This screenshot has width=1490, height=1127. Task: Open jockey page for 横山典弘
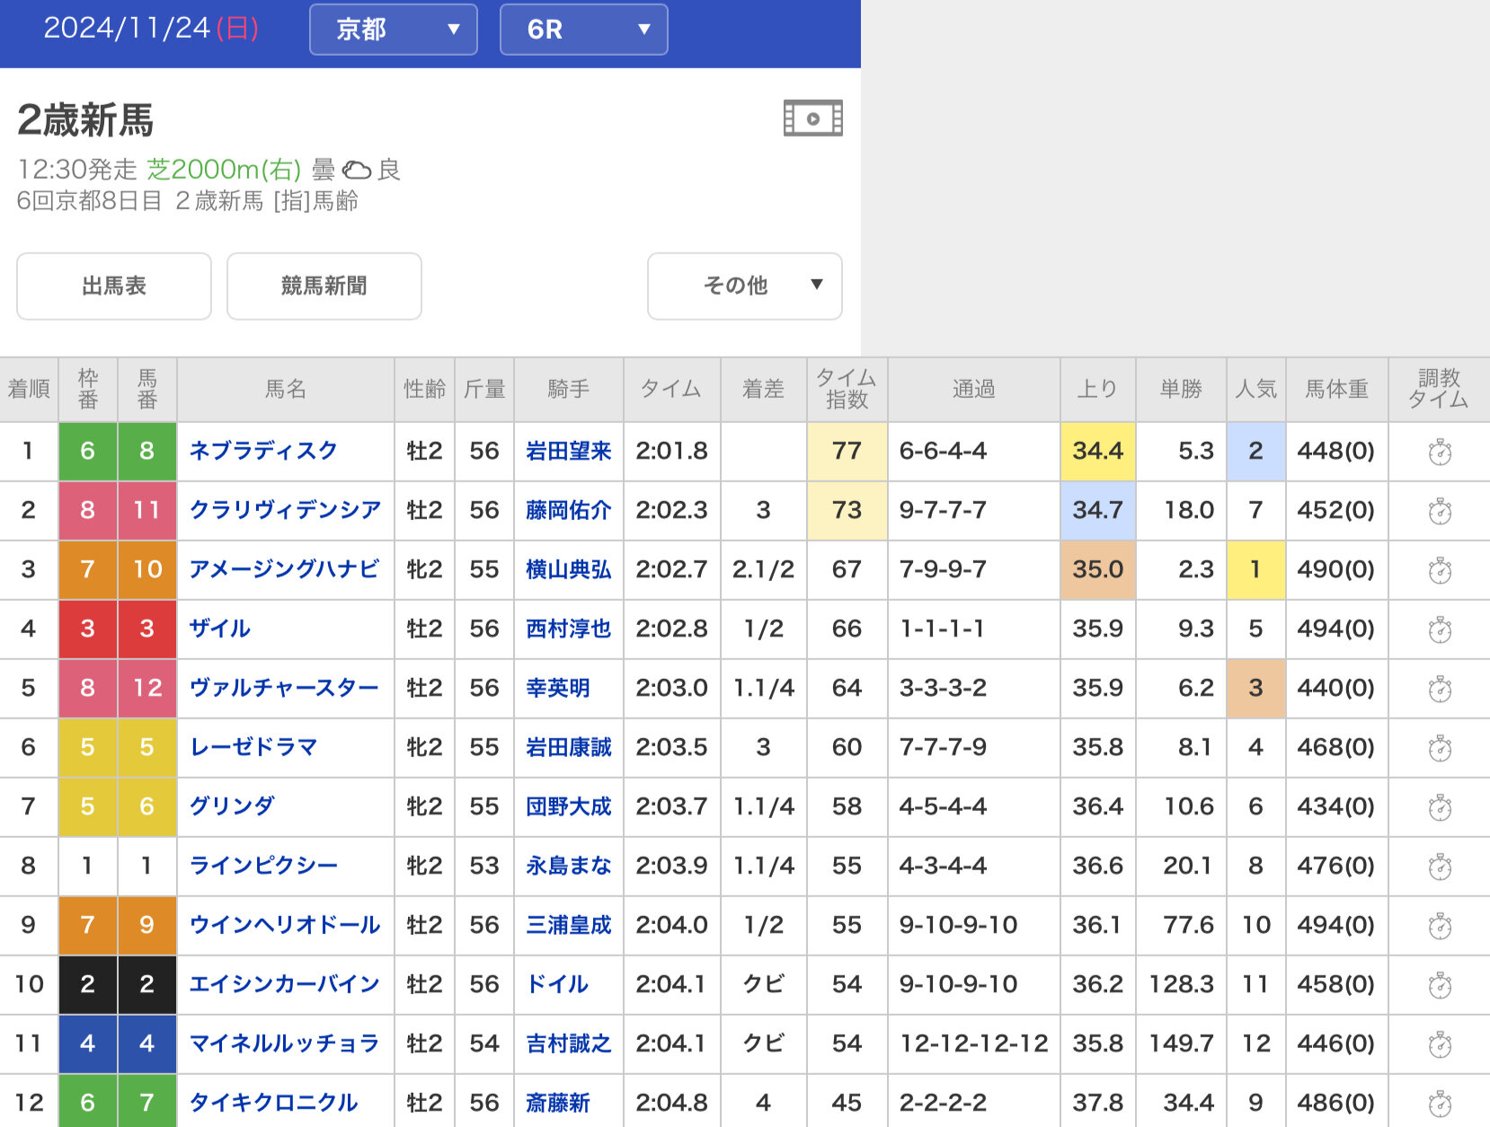click(568, 569)
